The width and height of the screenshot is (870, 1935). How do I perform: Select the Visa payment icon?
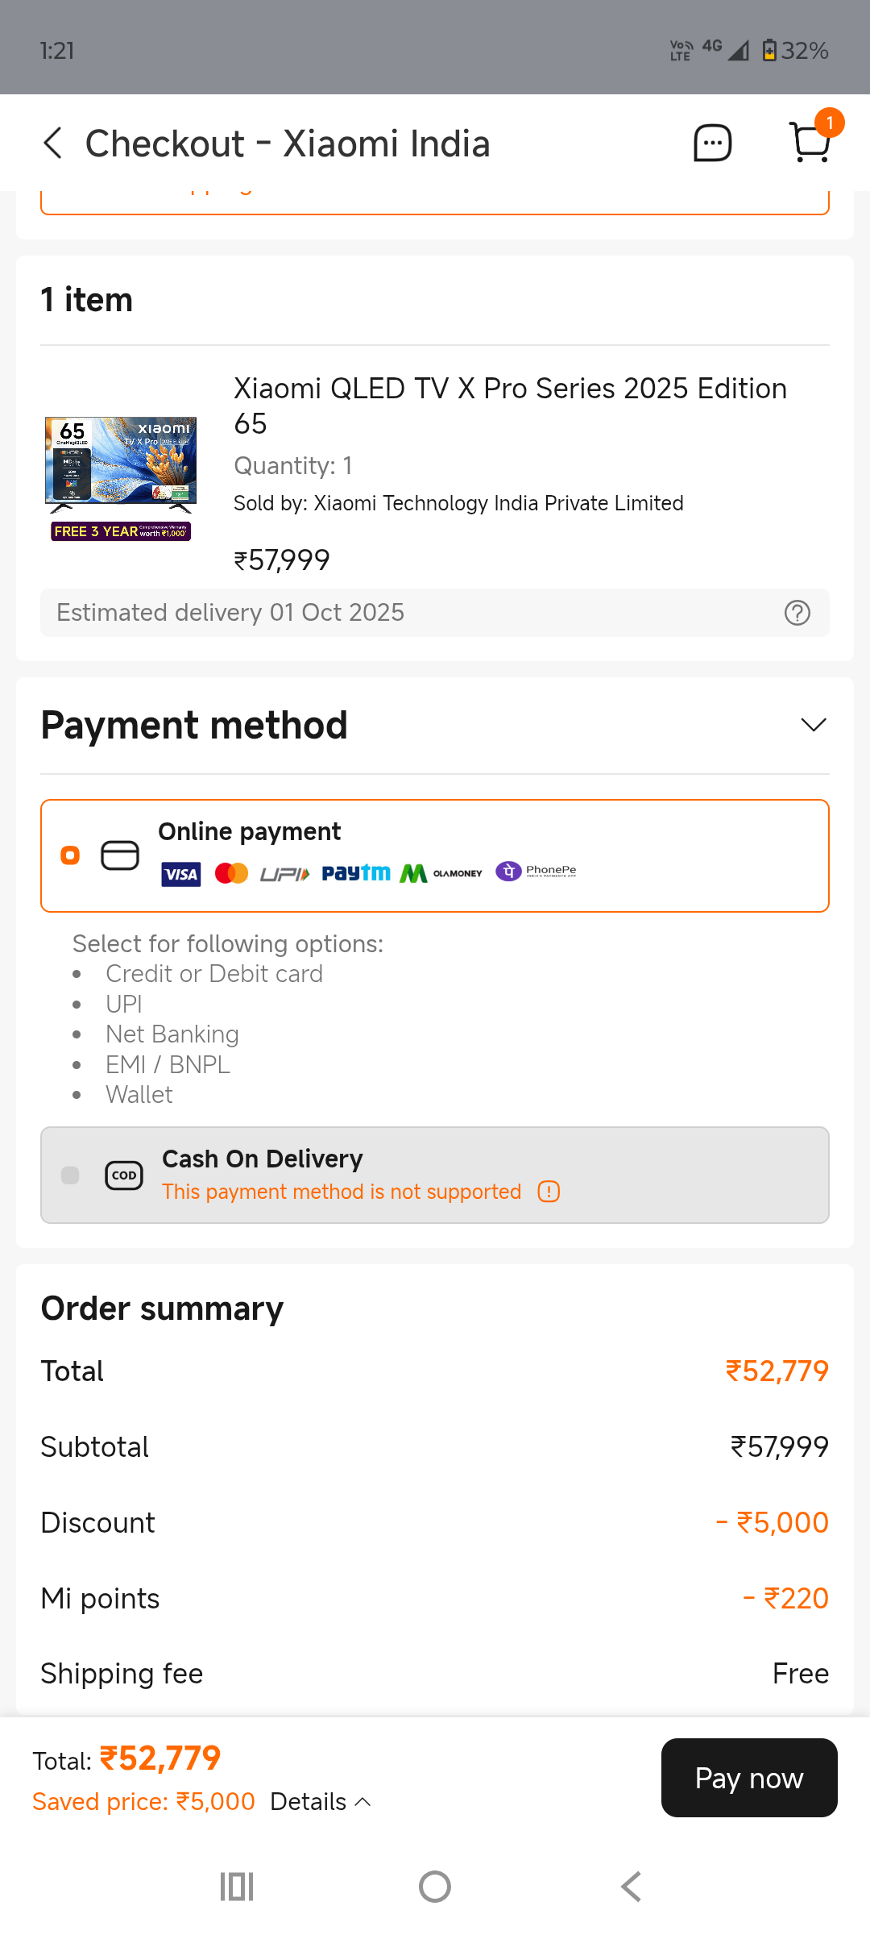click(x=180, y=873)
